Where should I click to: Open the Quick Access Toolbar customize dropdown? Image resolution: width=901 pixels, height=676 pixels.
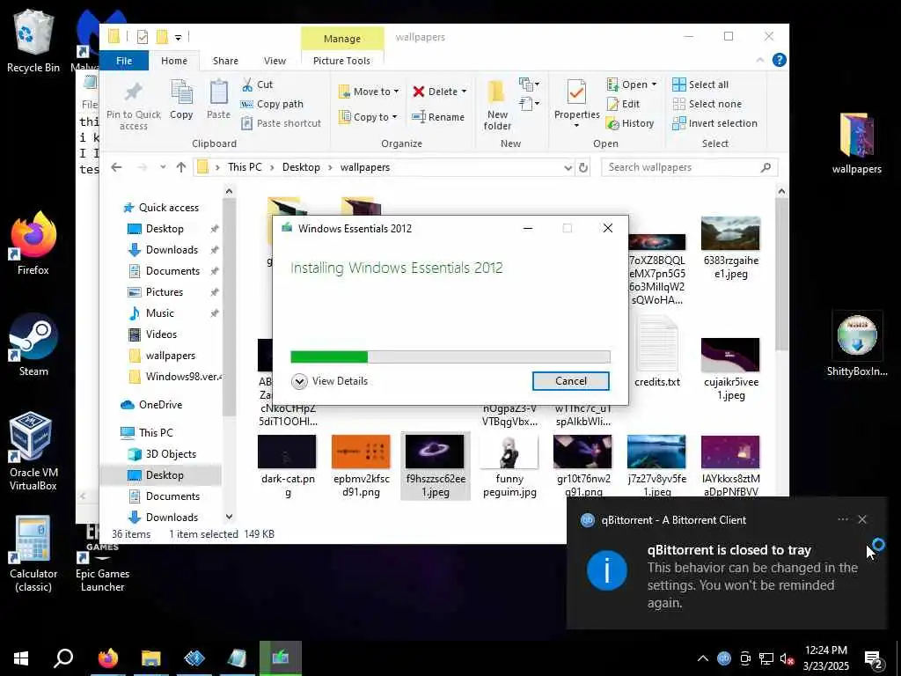178,38
